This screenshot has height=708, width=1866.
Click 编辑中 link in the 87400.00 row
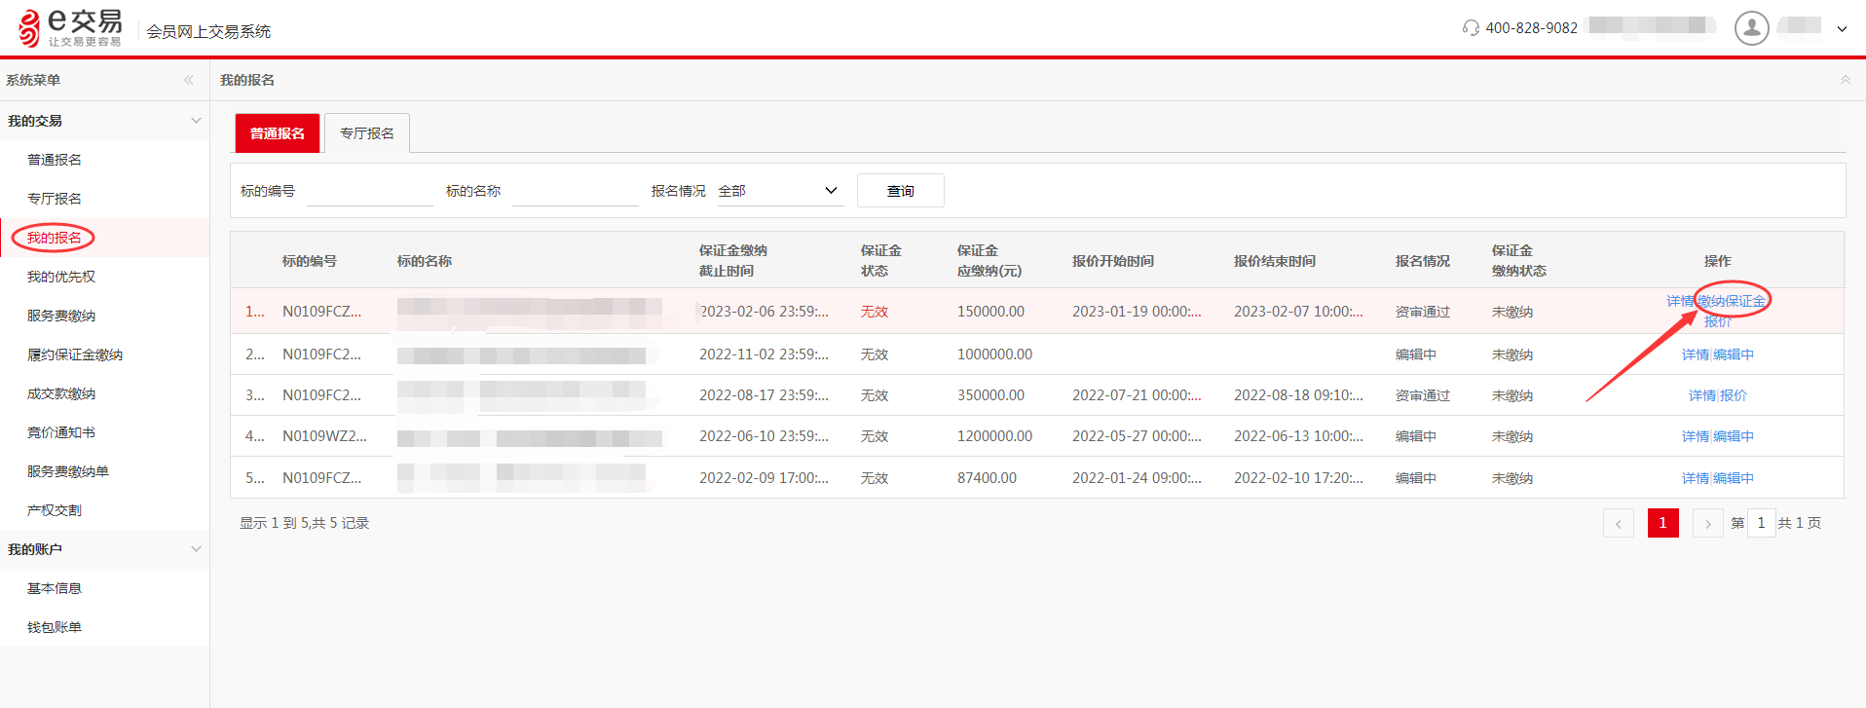tap(1734, 478)
